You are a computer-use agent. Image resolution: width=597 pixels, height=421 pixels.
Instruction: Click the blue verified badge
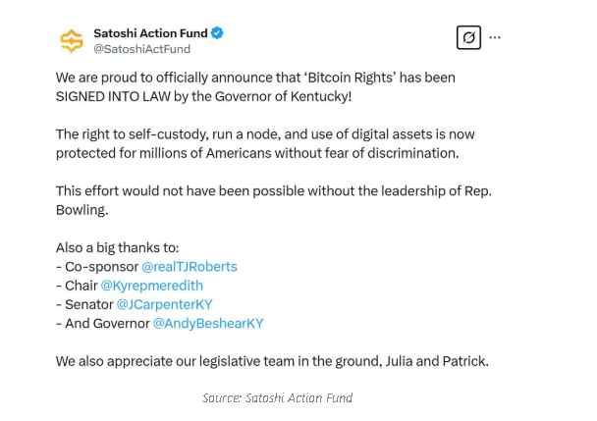pos(217,33)
